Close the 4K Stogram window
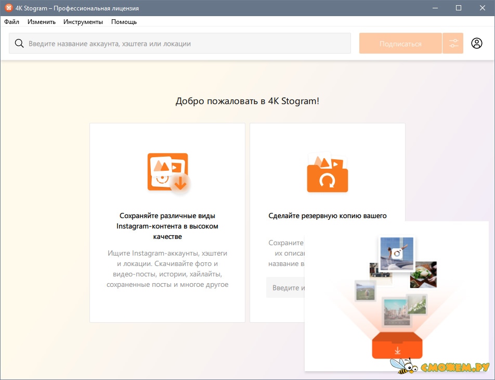The height and width of the screenshot is (380, 495). point(483,8)
